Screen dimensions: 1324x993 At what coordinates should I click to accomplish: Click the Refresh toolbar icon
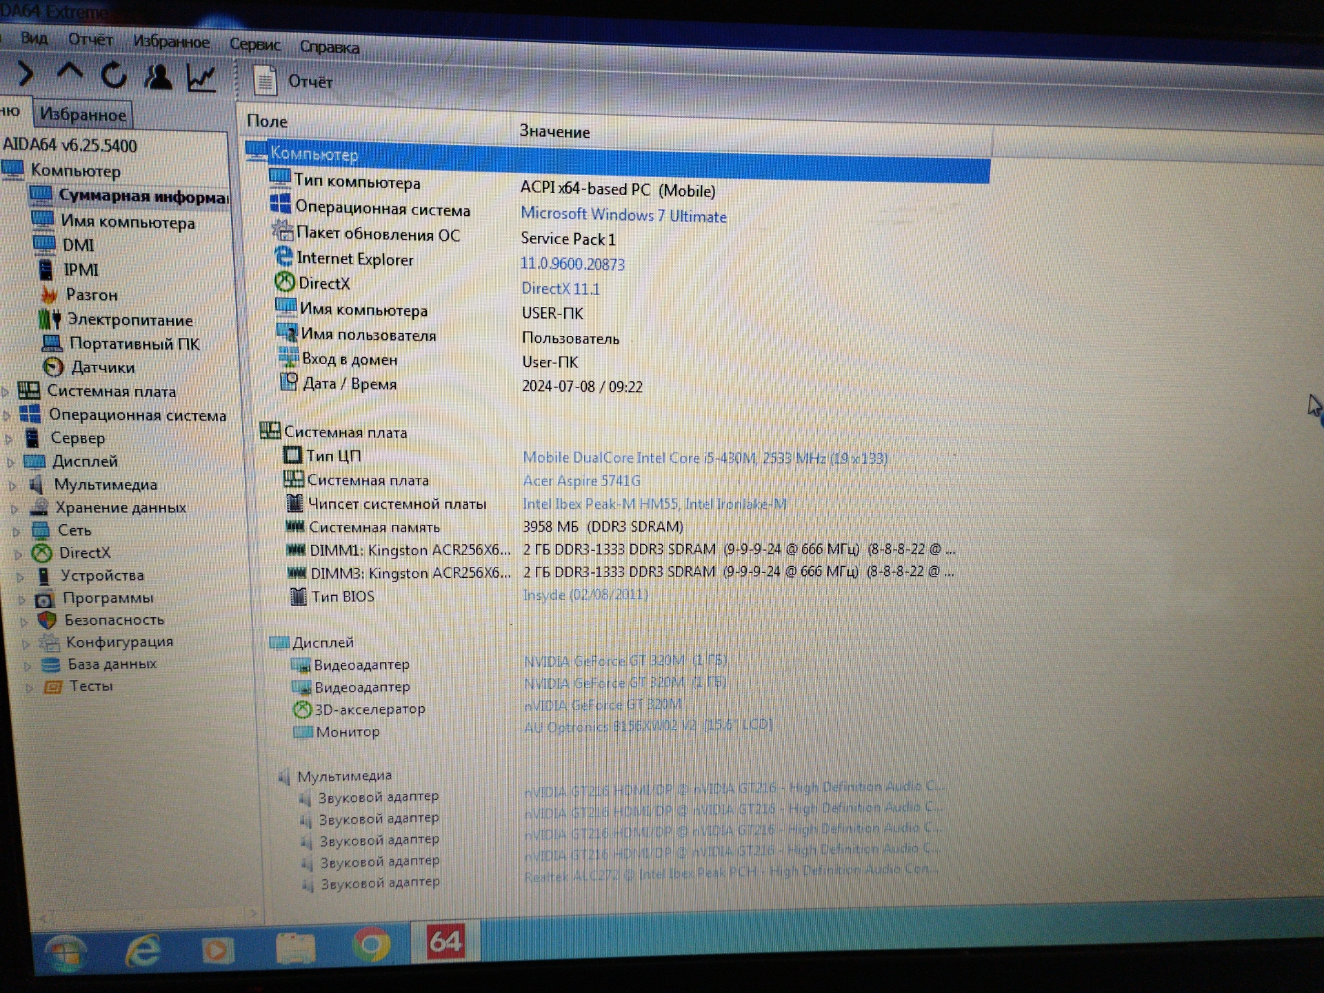pos(114,75)
